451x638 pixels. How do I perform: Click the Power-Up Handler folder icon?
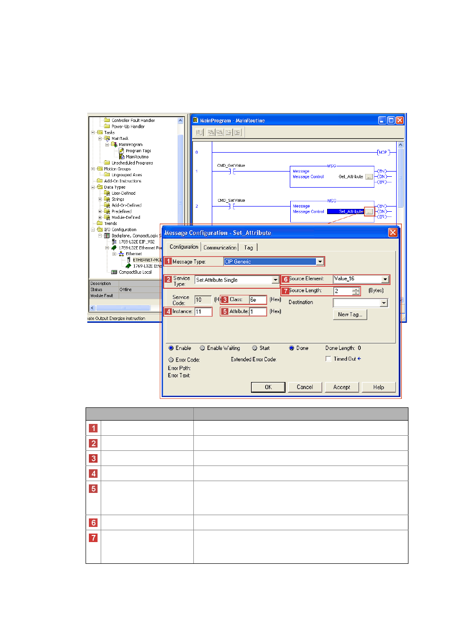(x=107, y=126)
